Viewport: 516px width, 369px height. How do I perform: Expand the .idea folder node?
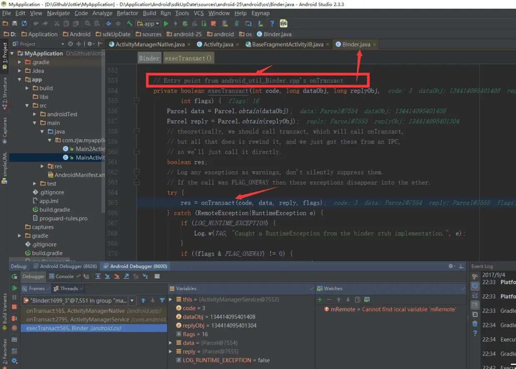click(20, 71)
